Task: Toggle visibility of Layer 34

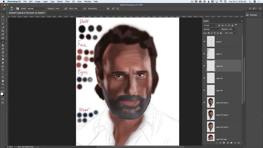Action: pos(204,78)
